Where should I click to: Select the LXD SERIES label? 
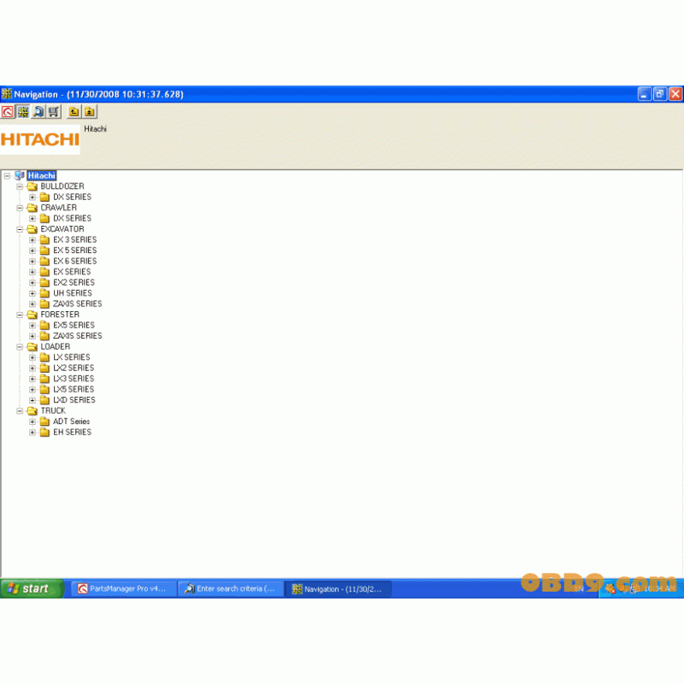74,400
